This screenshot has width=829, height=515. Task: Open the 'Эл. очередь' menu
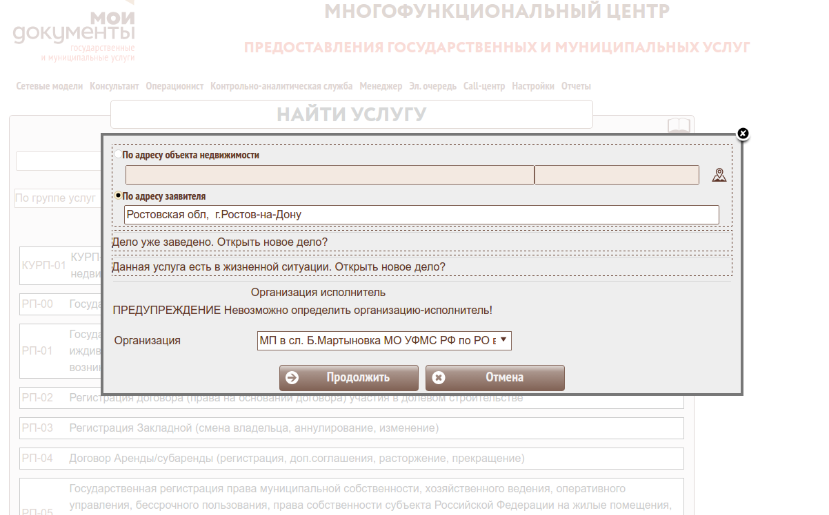[432, 86]
